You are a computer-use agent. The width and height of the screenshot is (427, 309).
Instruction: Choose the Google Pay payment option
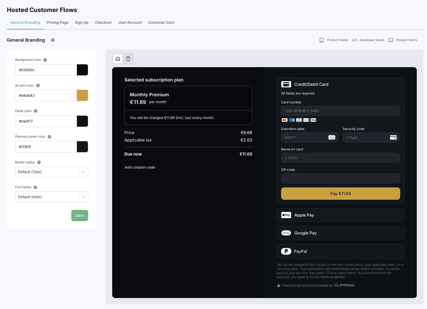(x=341, y=233)
